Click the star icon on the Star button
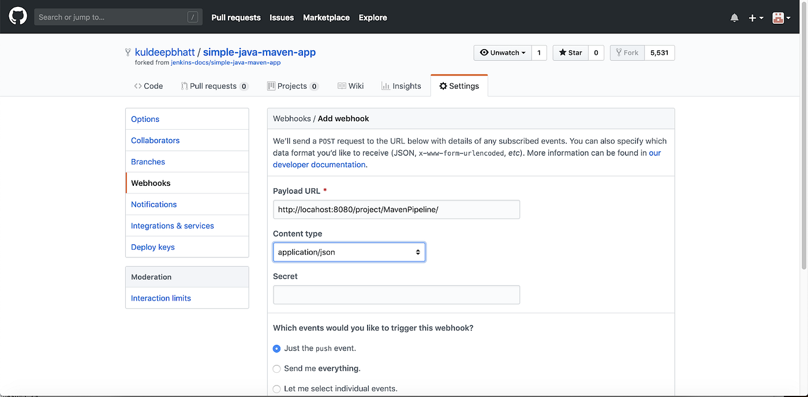Viewport: 808px width, 397px height. click(x=563, y=53)
